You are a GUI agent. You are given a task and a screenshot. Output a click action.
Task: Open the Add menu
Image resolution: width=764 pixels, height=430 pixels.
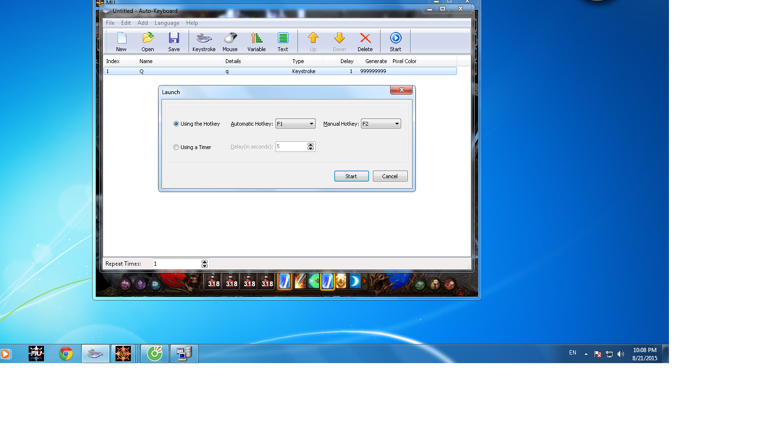tap(143, 23)
